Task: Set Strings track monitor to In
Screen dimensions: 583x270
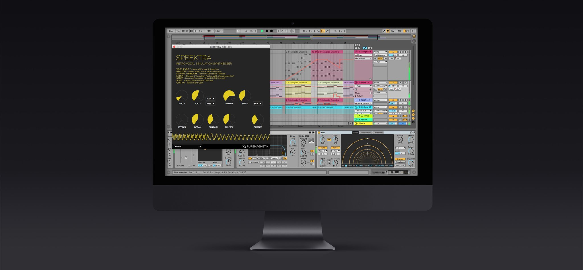Action: [375, 59]
